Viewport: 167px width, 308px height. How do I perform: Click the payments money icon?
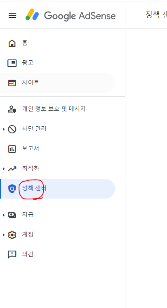pos(12,215)
